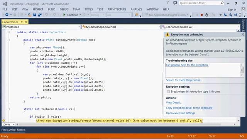Click the notifications filter flag icon

pyautogui.click(x=168, y=3)
